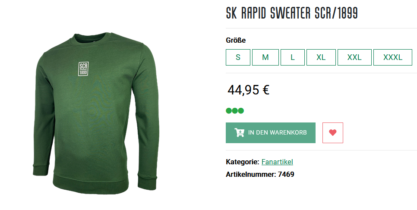Click the 'Kategorie:' label
This screenshot has width=417, height=210.
click(x=242, y=162)
